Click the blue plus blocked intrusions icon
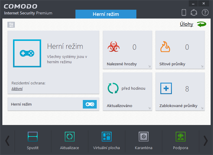 pos(166,89)
